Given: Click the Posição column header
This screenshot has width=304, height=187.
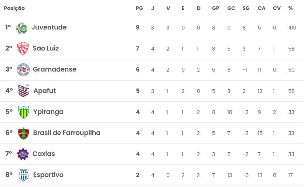Looking at the screenshot, I should (x=14, y=8).
